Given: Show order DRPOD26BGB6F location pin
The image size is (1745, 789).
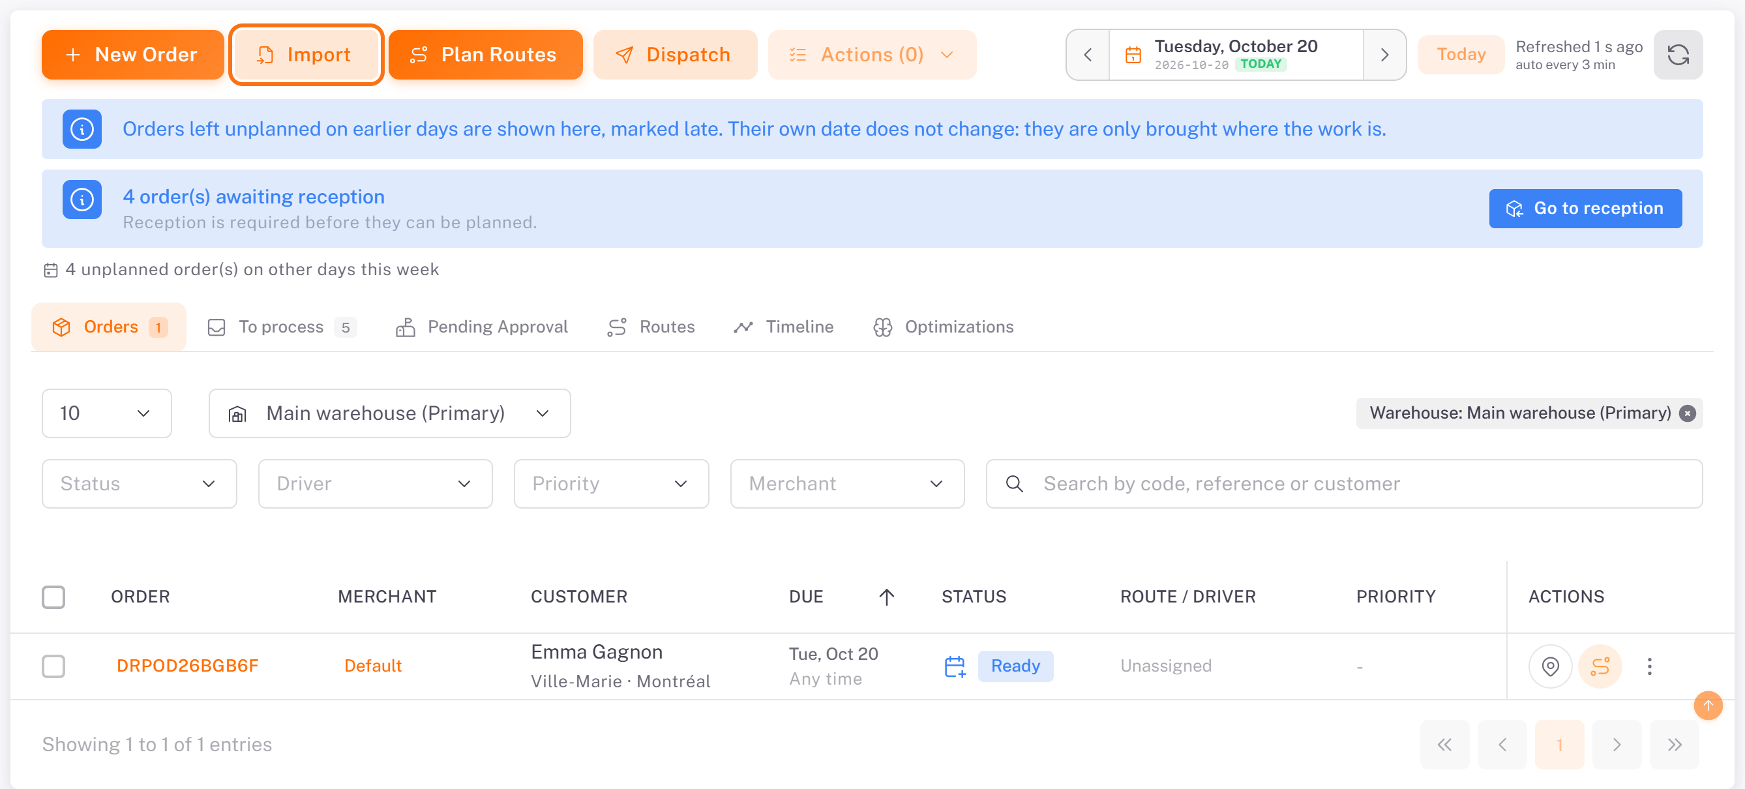Looking at the screenshot, I should [x=1550, y=666].
